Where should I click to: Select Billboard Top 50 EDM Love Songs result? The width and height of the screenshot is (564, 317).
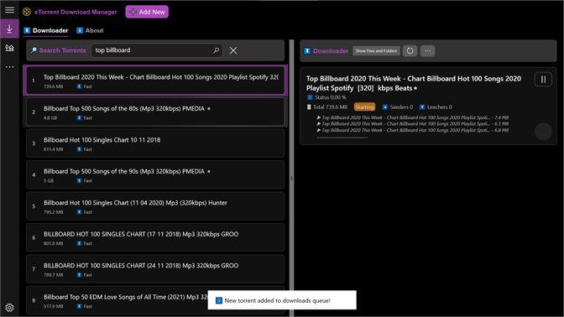tap(155, 300)
